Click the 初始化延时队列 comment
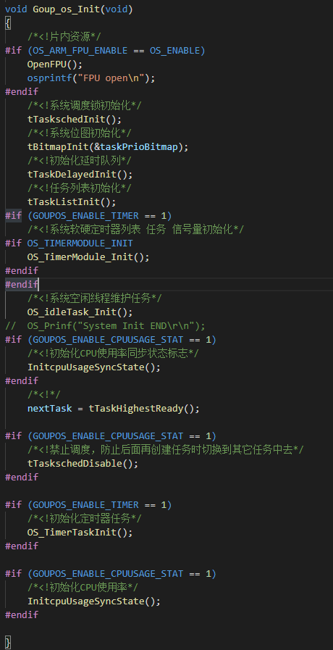333x650 pixels. click(x=79, y=160)
